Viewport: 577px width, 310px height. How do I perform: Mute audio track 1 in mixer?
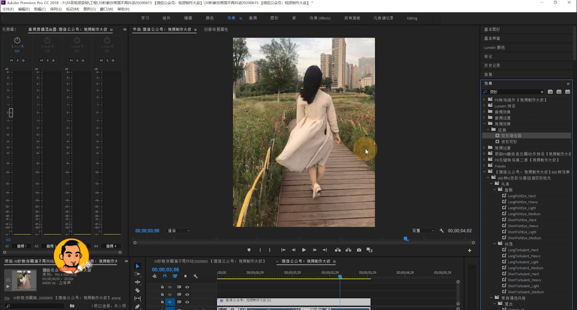pos(11,60)
